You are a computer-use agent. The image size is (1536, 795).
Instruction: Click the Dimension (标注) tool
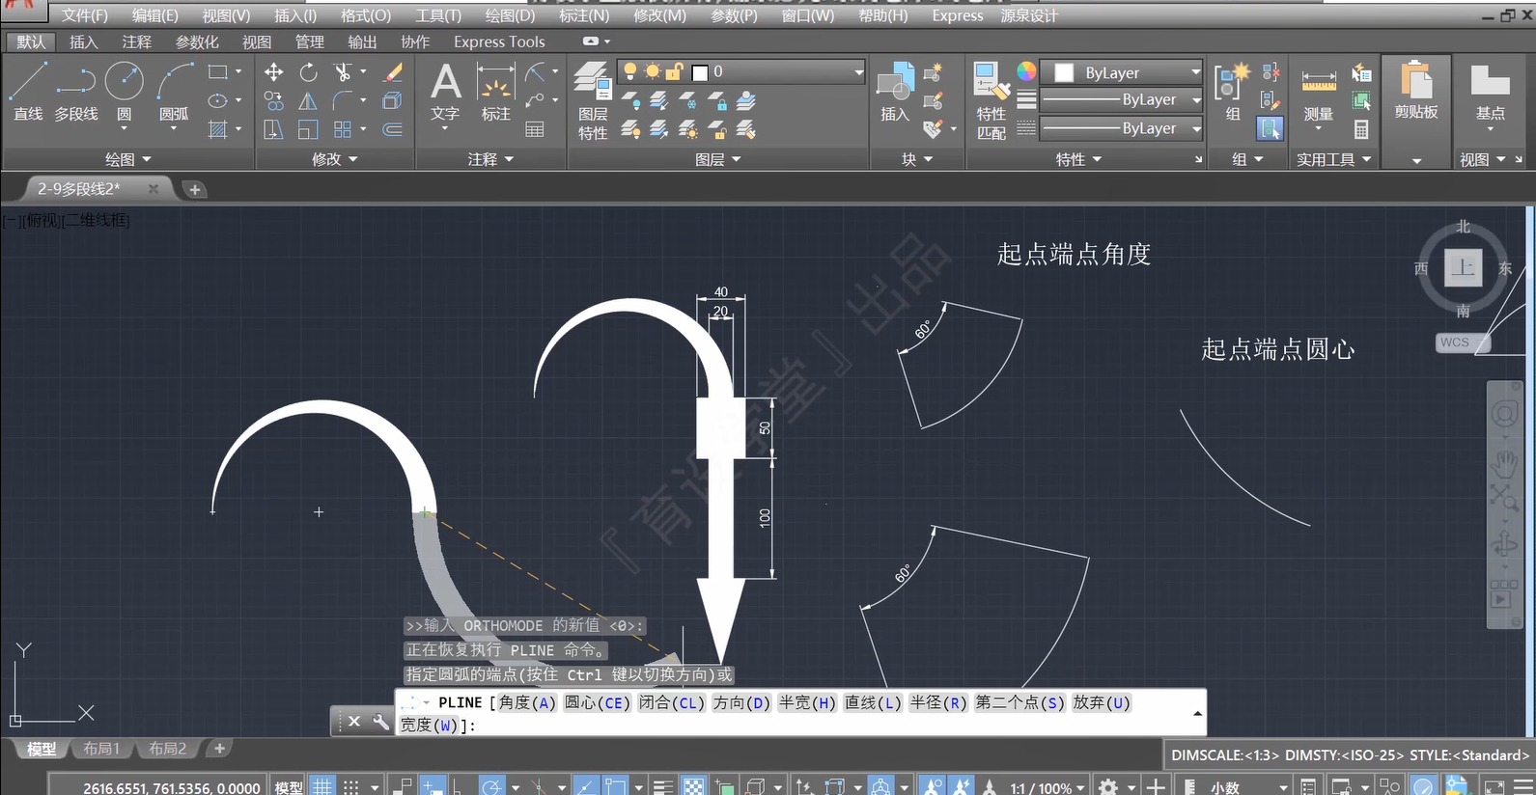[x=495, y=93]
